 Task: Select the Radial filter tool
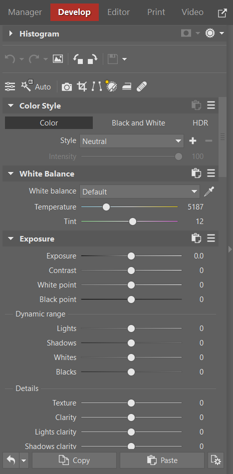pos(111,86)
